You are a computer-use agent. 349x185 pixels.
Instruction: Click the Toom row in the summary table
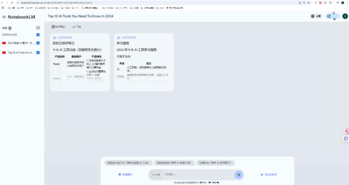[80, 64]
